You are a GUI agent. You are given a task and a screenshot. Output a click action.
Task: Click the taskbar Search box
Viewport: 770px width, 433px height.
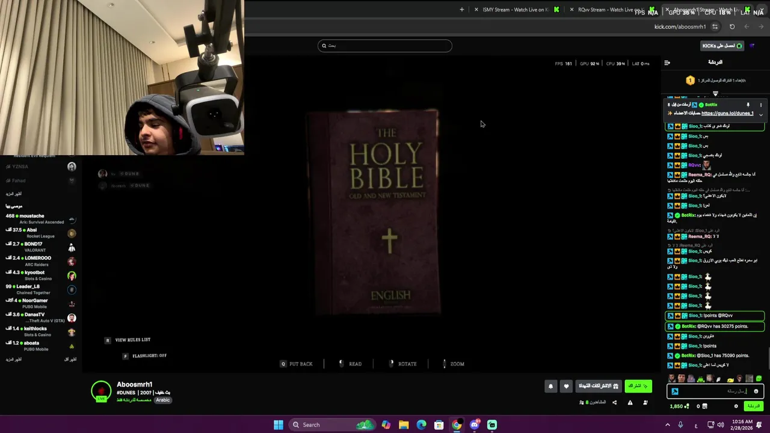click(x=331, y=425)
